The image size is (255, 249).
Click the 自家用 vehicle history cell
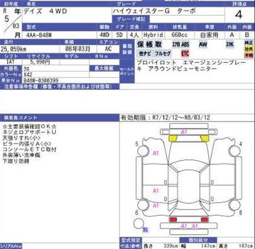tap(209, 35)
